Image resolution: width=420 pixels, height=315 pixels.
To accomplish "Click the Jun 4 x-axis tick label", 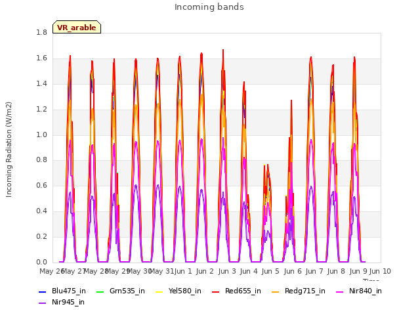I will click(x=249, y=271).
